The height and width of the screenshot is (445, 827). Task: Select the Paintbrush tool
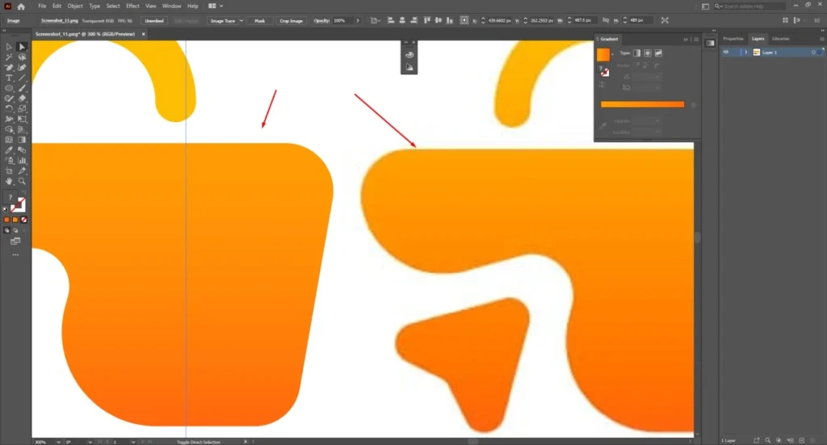click(22, 88)
